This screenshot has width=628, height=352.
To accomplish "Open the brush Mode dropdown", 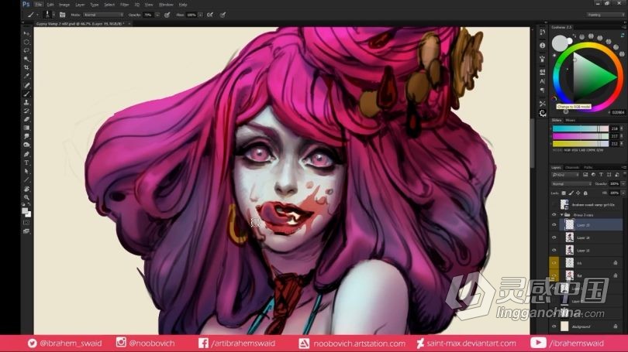I will coord(103,15).
